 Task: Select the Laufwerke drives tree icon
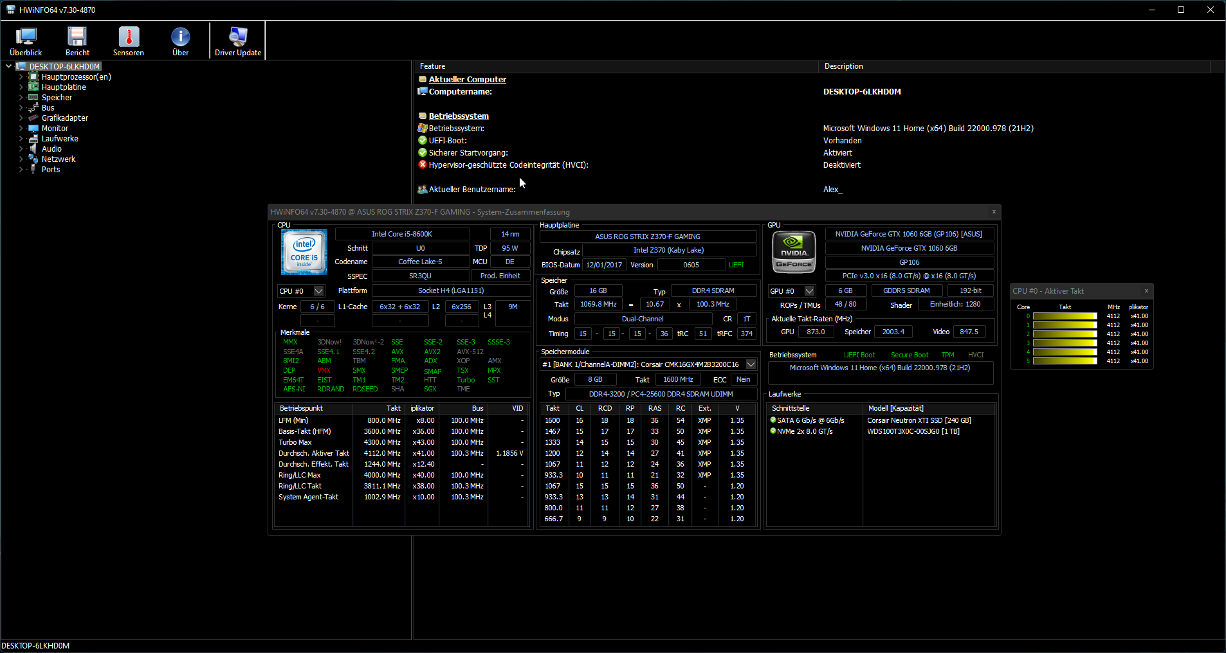33,138
